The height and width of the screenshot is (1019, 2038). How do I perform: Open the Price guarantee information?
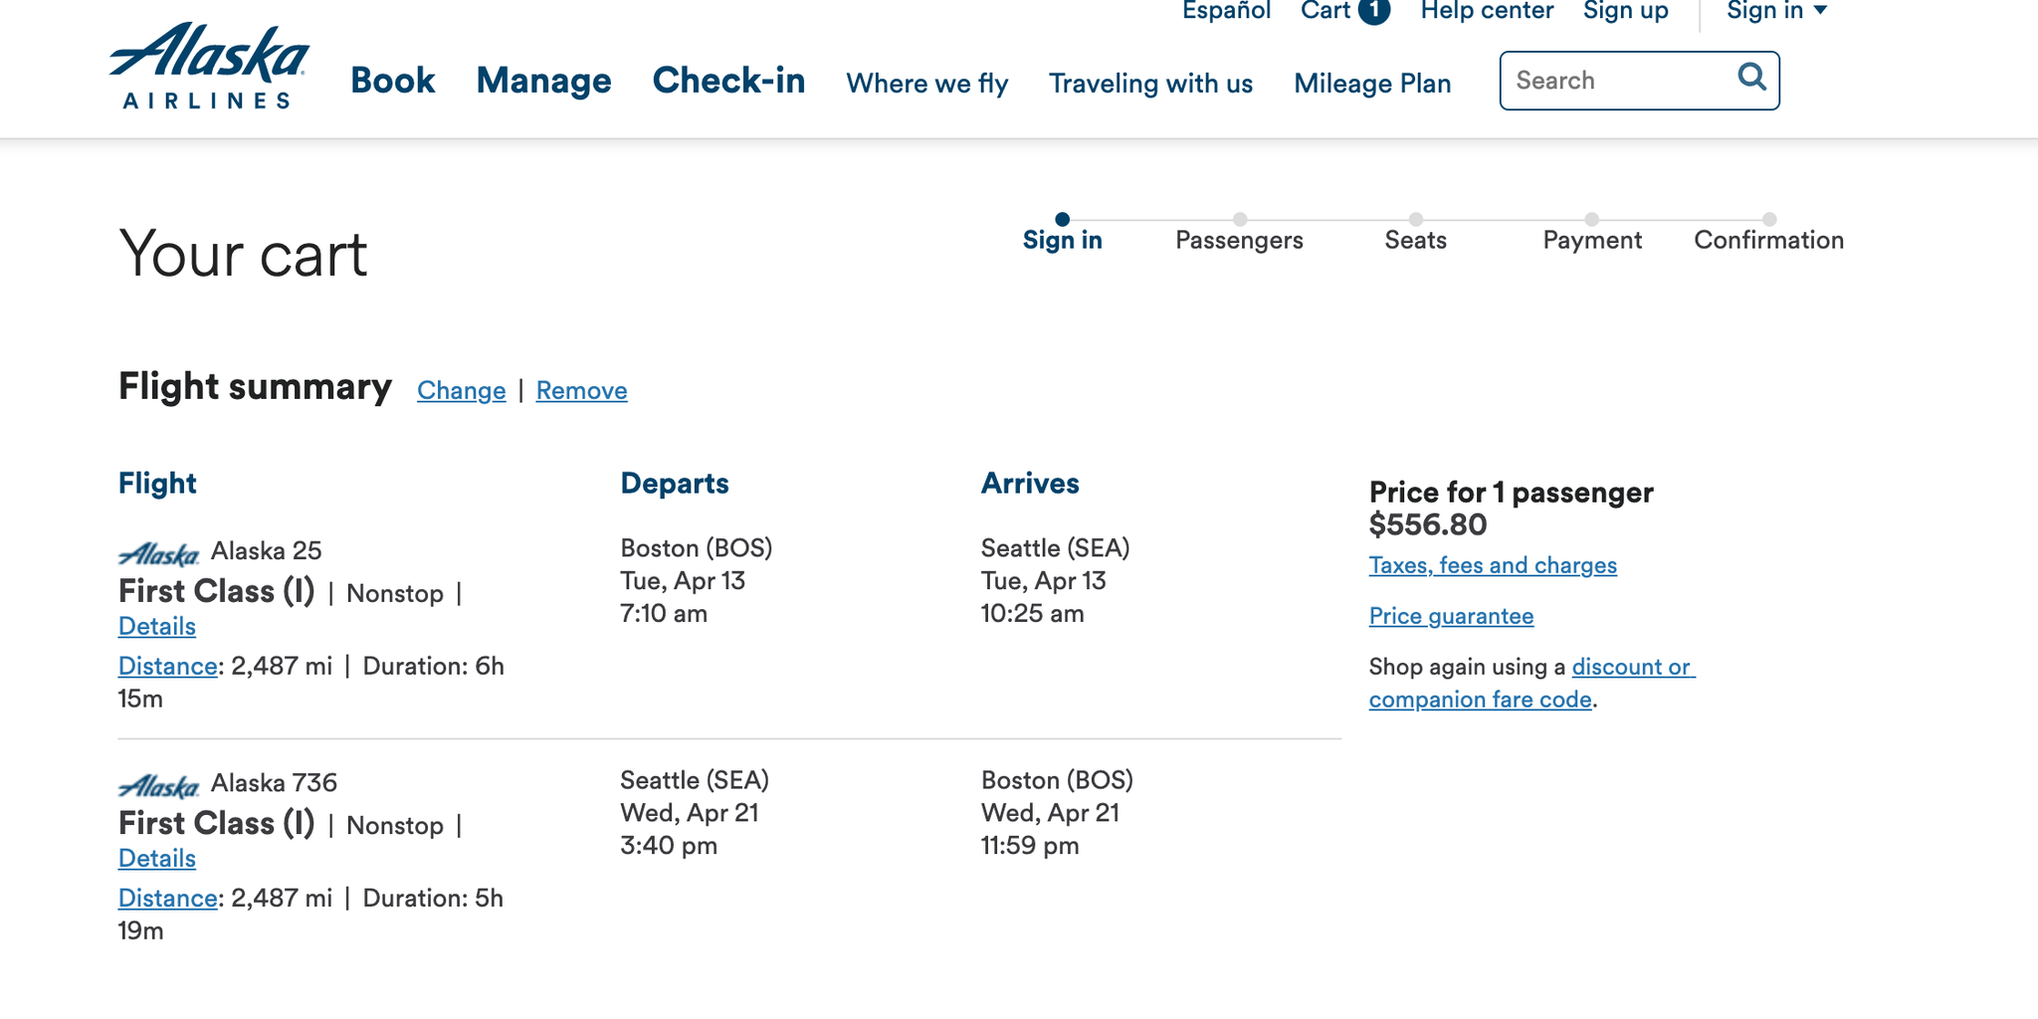pos(1451,615)
